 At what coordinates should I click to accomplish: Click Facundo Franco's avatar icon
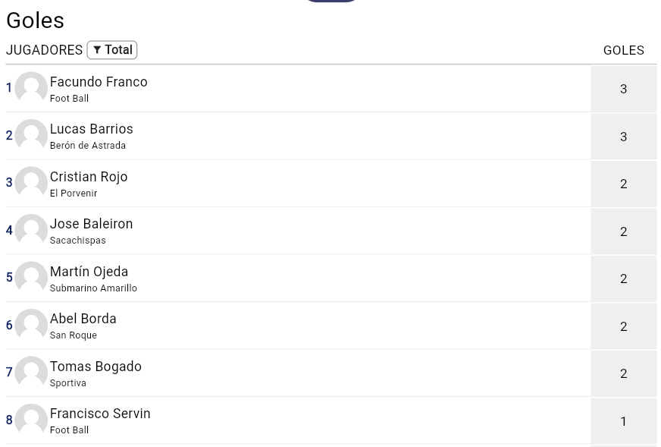click(x=31, y=88)
